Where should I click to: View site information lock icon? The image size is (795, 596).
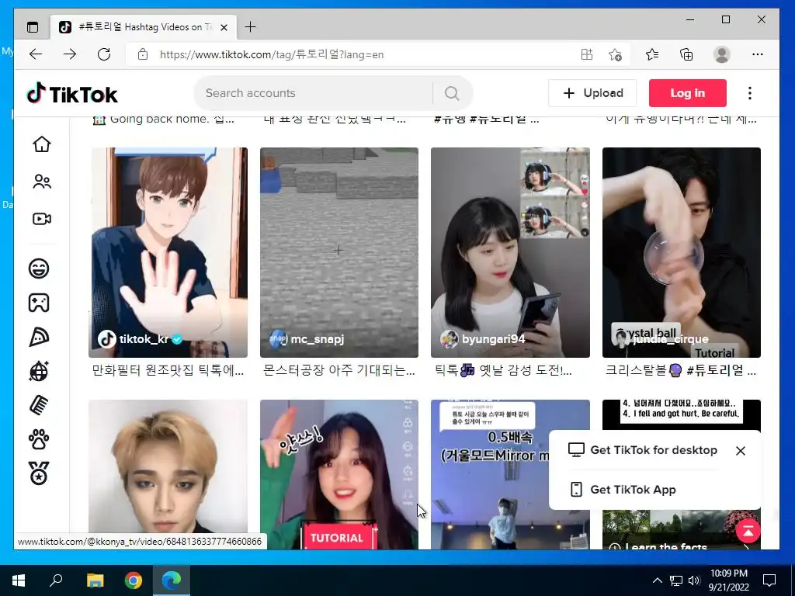143,54
